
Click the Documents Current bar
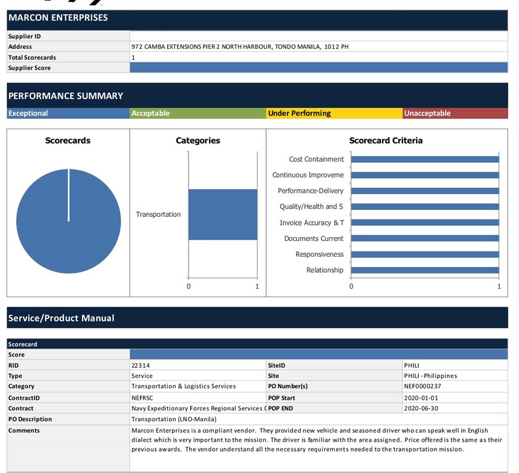pos(425,238)
